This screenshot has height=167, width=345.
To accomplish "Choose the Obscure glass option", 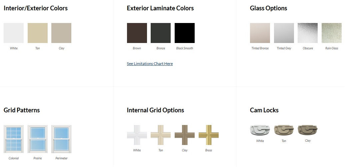I will 308,33.
